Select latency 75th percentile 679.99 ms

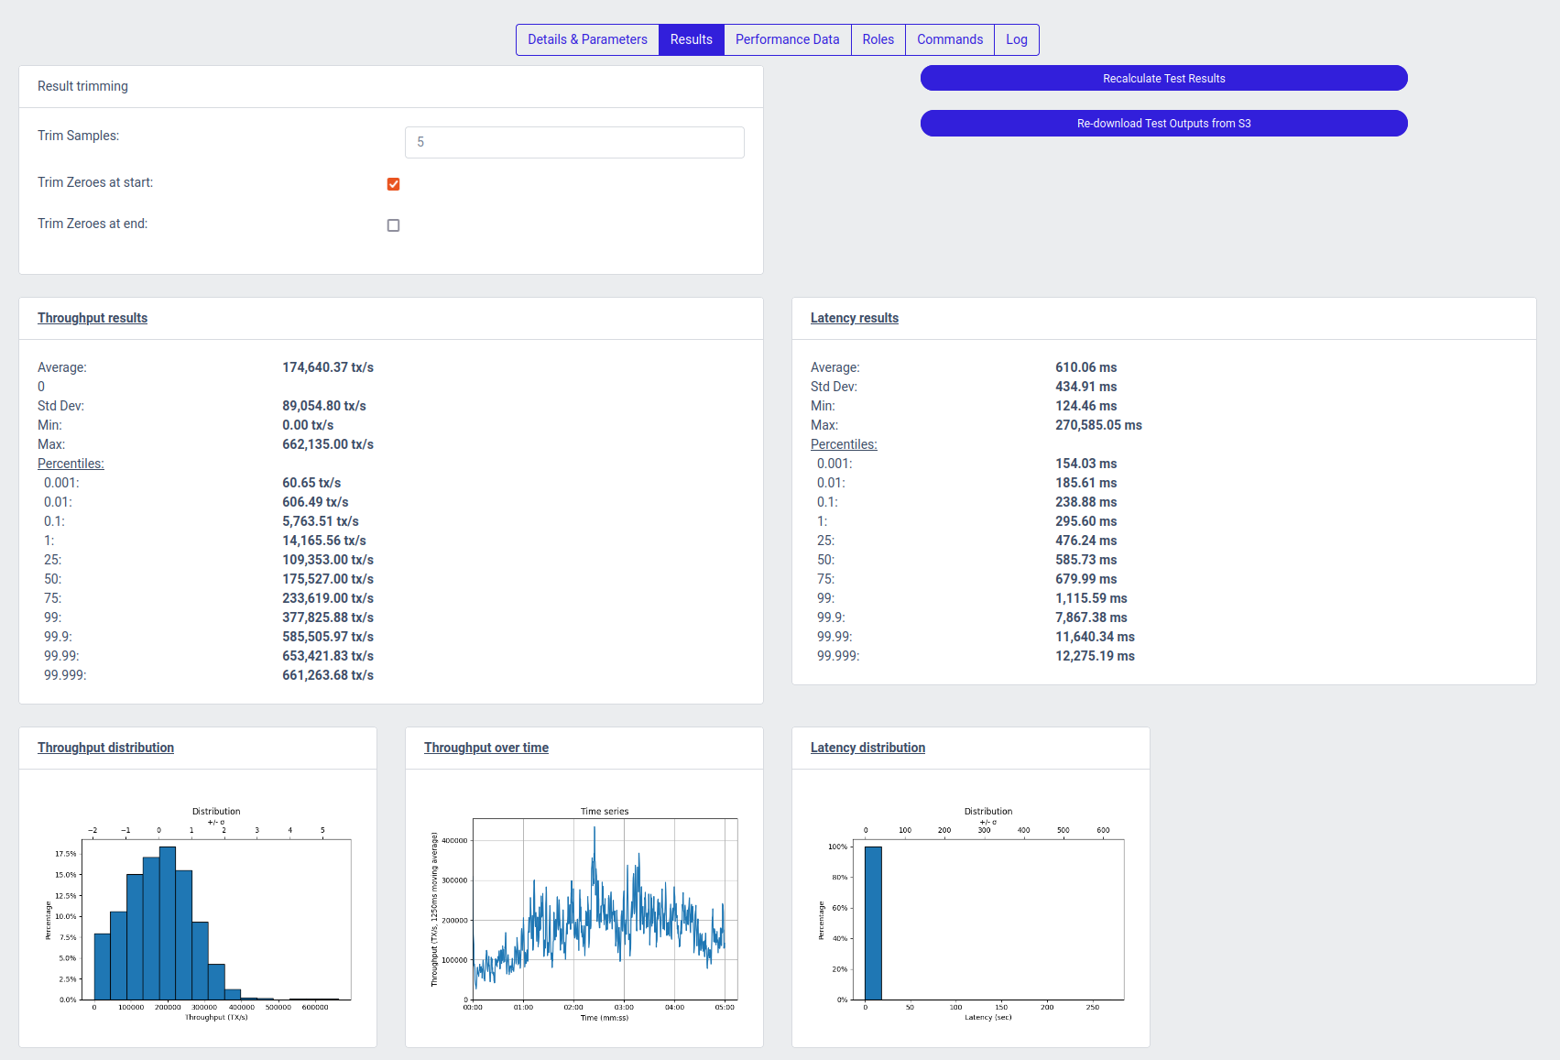1086,579
